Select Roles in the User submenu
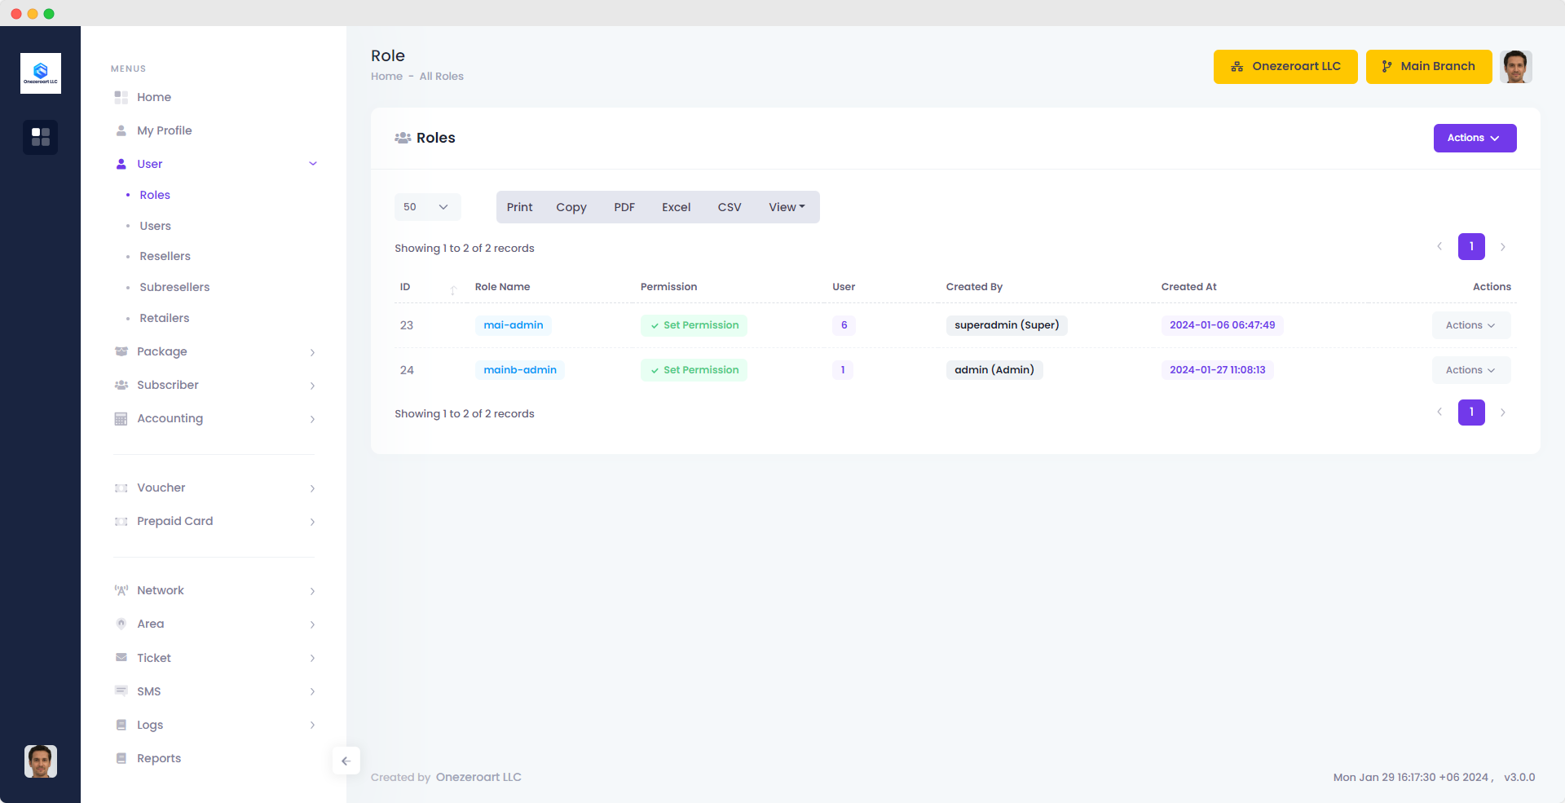The height and width of the screenshot is (803, 1565). 155,195
